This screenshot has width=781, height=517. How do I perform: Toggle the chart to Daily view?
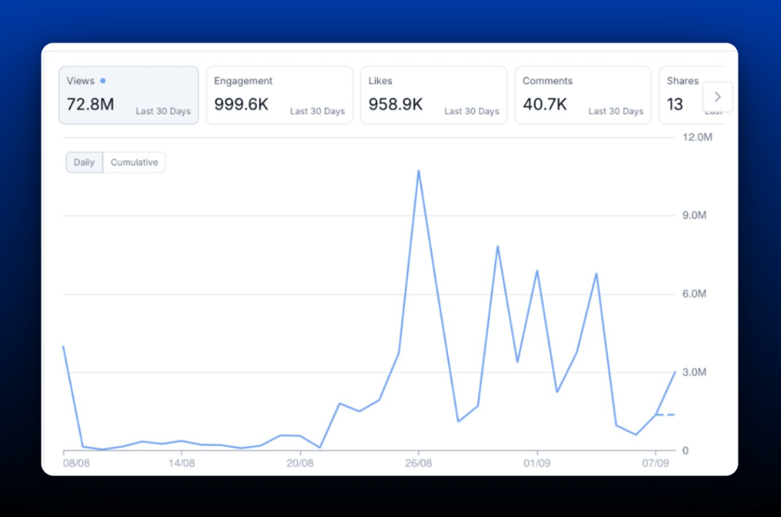(x=84, y=163)
